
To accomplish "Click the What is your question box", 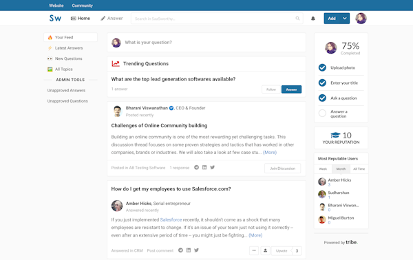I will pyautogui.click(x=206, y=43).
